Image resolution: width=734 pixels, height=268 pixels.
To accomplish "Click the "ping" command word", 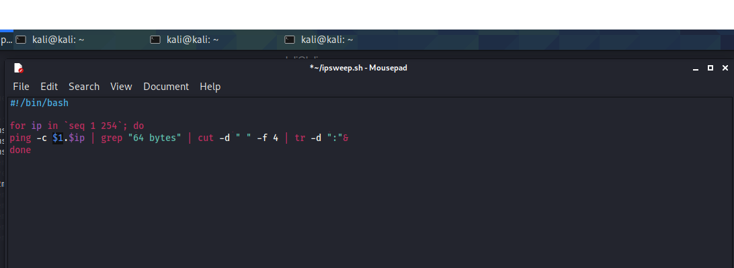I will pos(21,138).
